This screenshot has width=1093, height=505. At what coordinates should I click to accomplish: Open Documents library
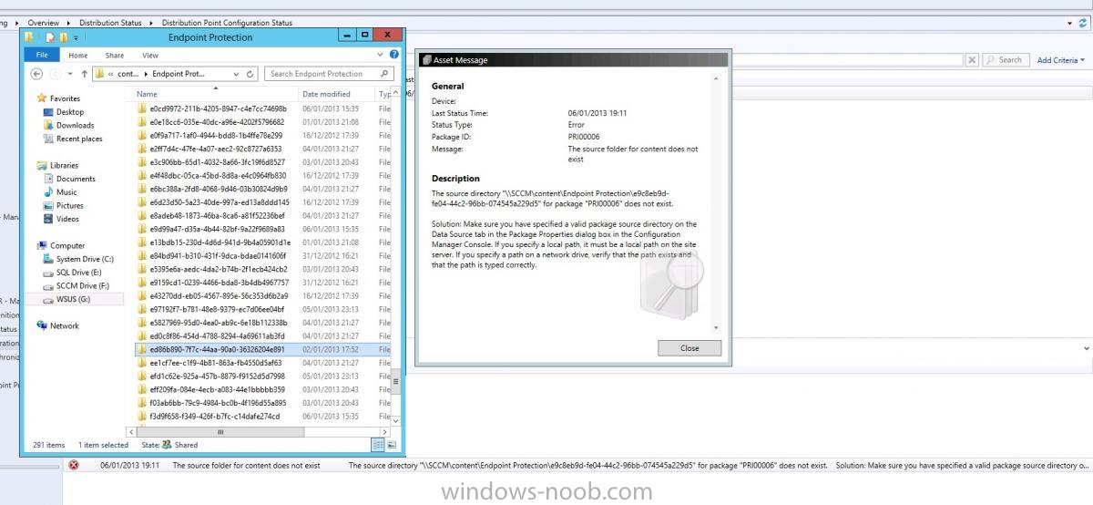pos(76,179)
